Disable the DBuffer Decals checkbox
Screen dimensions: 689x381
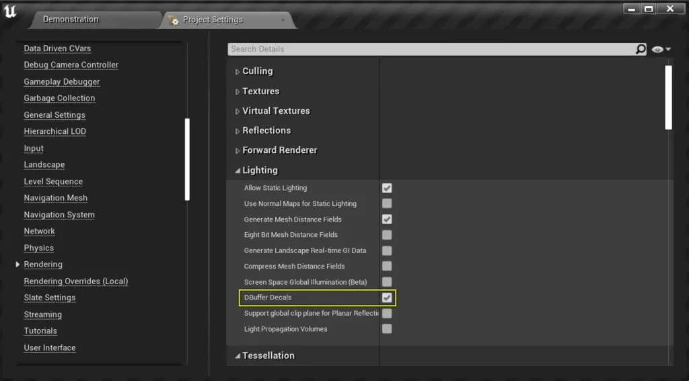point(387,298)
